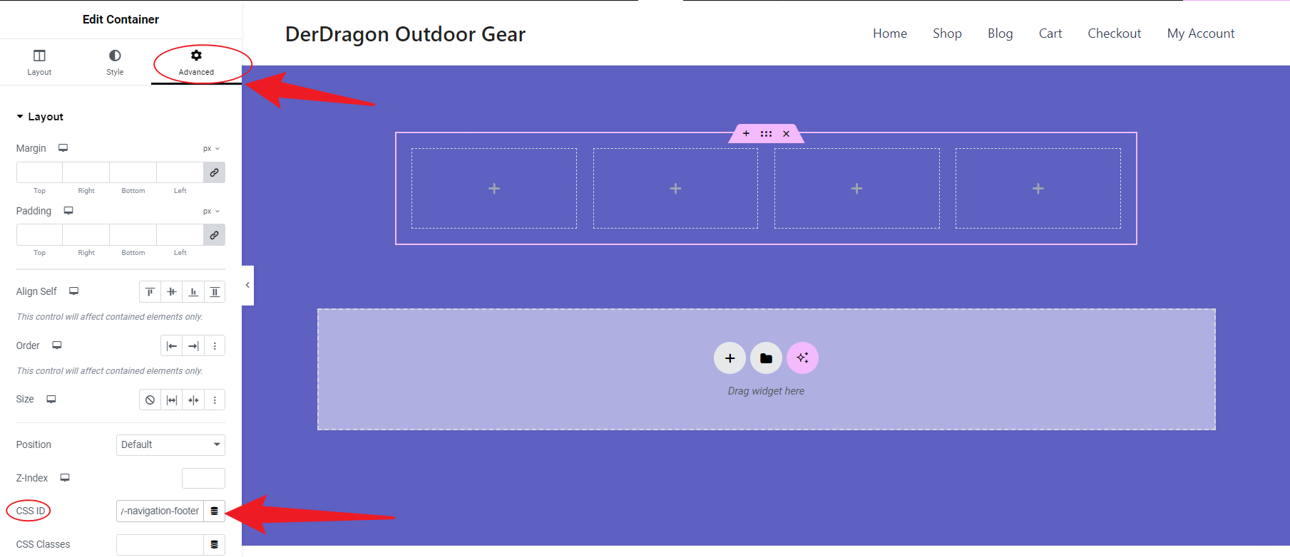
Task: Click the container drag handle
Action: [766, 133]
